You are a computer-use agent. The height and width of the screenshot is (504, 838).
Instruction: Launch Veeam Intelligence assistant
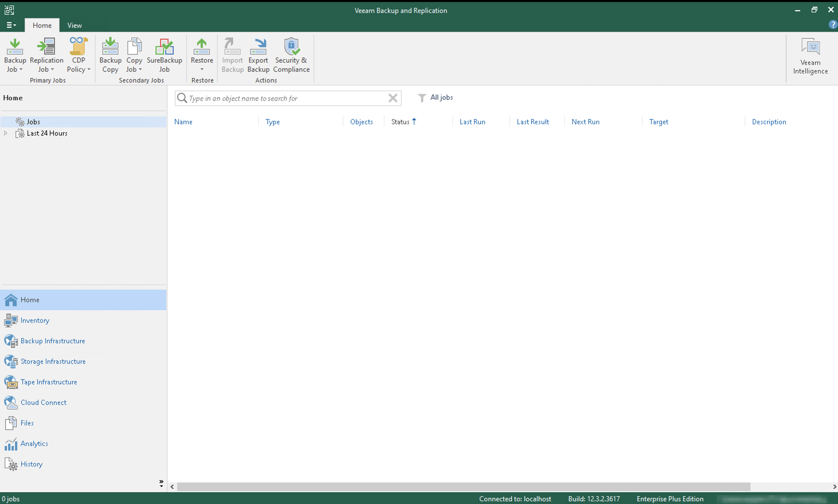(811, 57)
